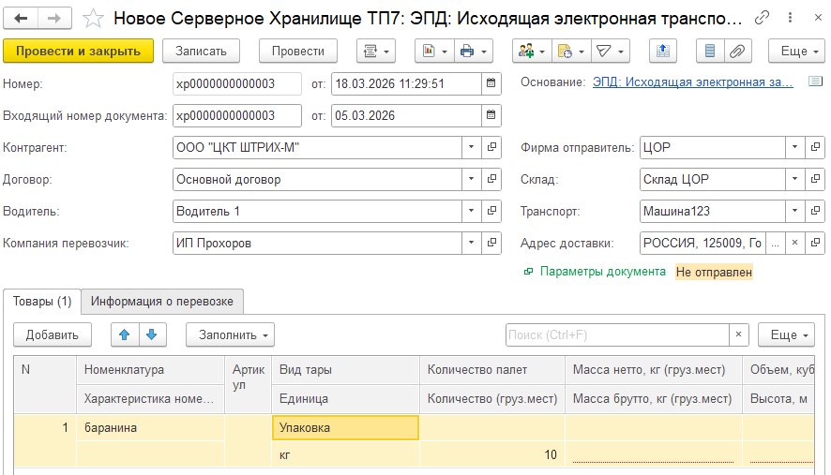Image resolution: width=831 pixels, height=475 pixels.
Task: Open the print icon dropdown
Action: [474, 51]
